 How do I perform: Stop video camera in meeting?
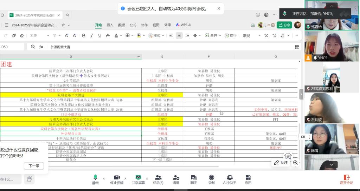pyautogui.click(x=117, y=179)
